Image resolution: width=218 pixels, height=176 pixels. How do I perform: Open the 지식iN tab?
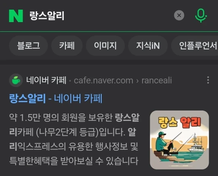tap(148, 46)
